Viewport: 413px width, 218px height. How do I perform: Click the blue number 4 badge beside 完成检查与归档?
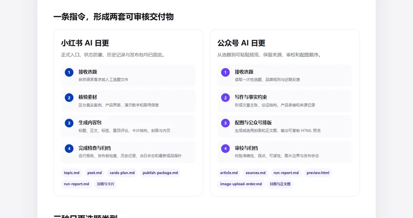tap(69, 149)
